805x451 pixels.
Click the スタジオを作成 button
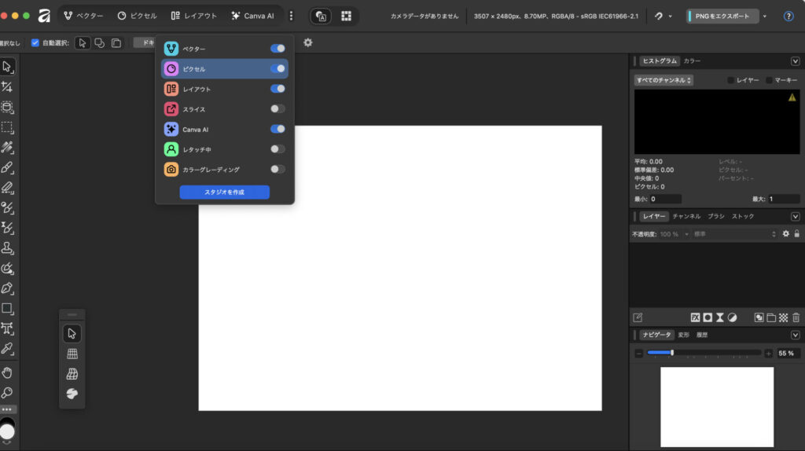(224, 192)
